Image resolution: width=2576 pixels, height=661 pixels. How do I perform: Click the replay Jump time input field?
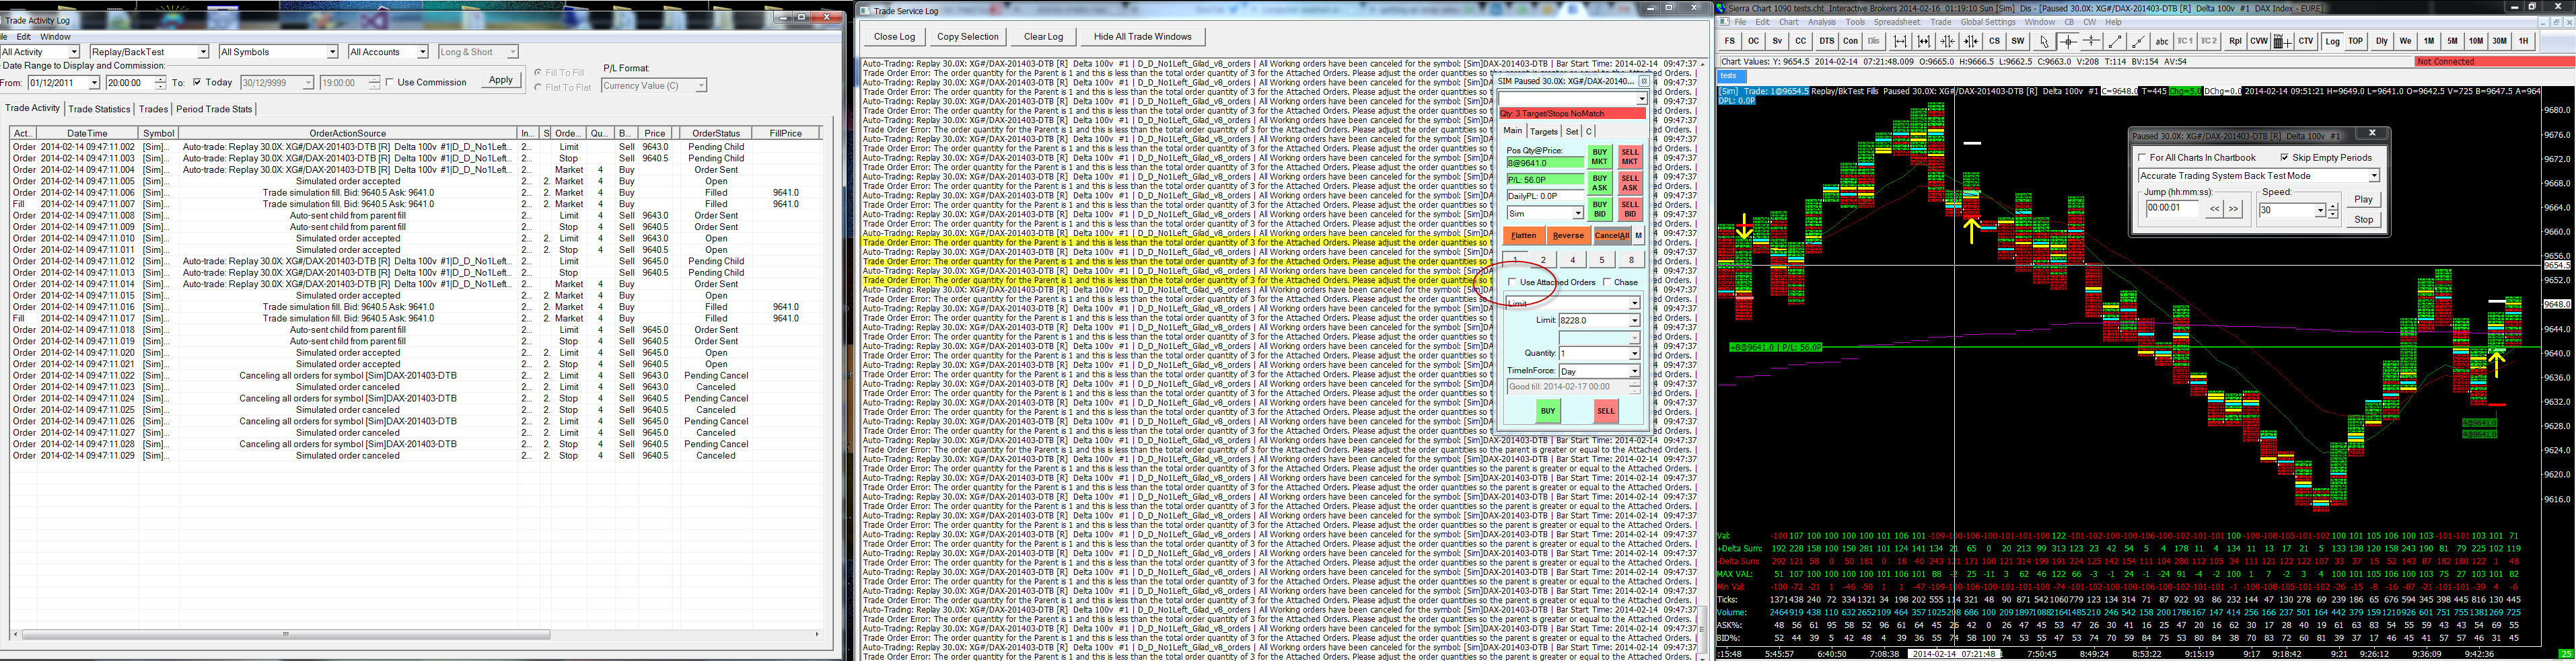pos(2172,208)
